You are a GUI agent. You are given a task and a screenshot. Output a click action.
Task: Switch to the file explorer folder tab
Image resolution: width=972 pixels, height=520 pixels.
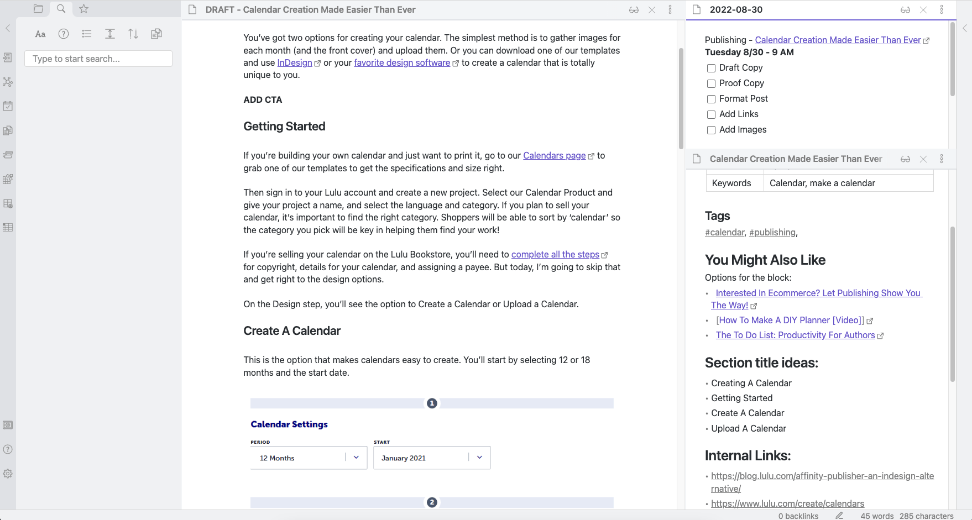38,9
